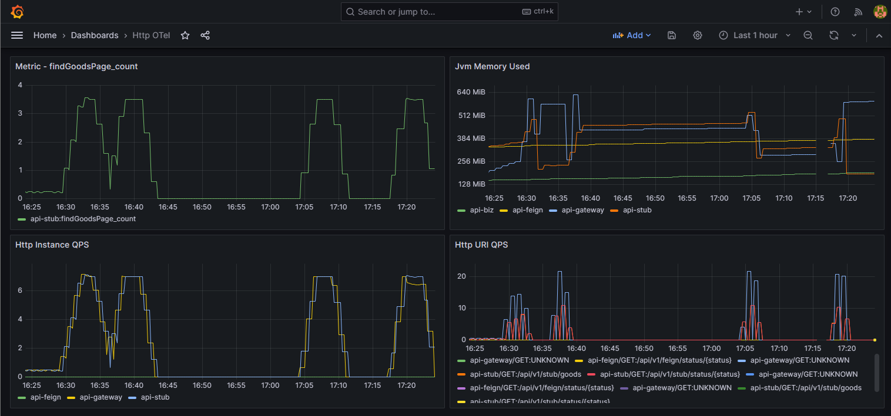This screenshot has height=416, width=891.
Task: Refresh the dashboard data
Action: click(x=833, y=35)
